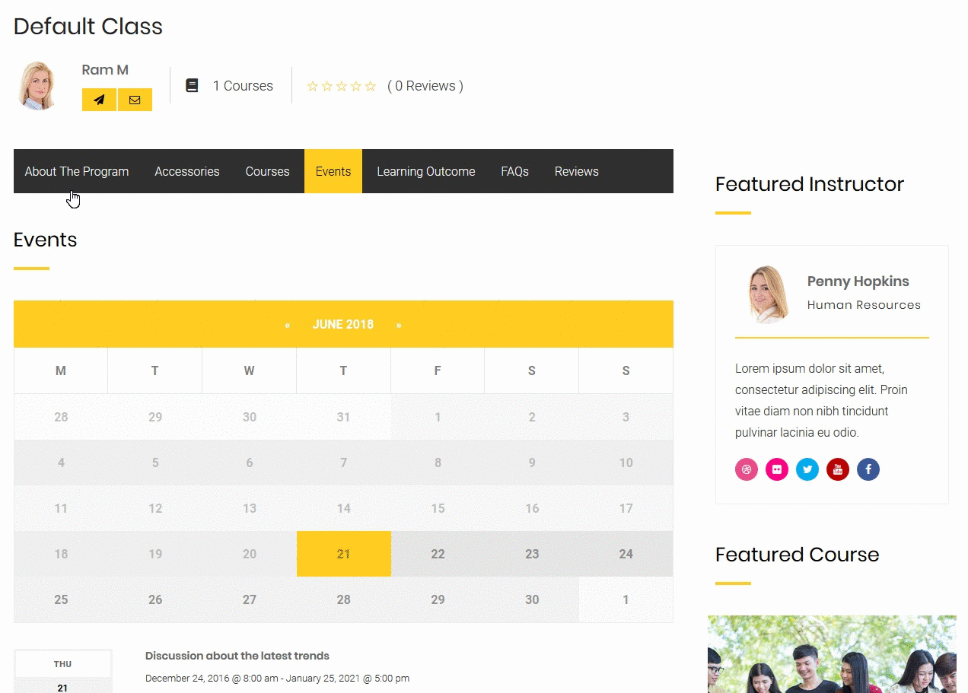Click the Featured Instructor heading
This screenshot has width=968, height=693.
pos(810,184)
